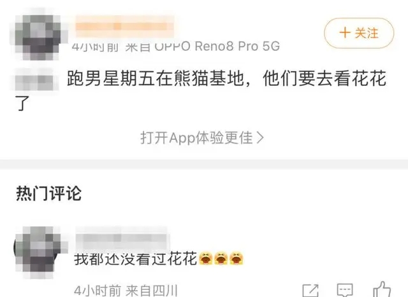Screen dimensions: 408x297
Task: Open the blurred orange username of poster
Action: [125, 27]
